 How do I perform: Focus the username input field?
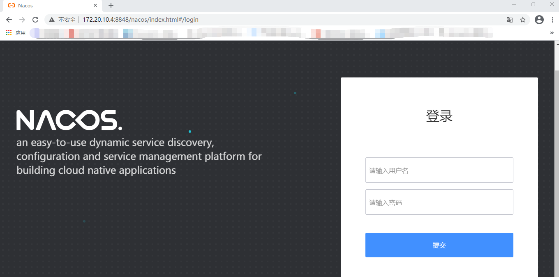(x=439, y=170)
